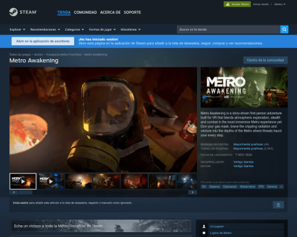Open the Categorías dropdown

[74, 29]
